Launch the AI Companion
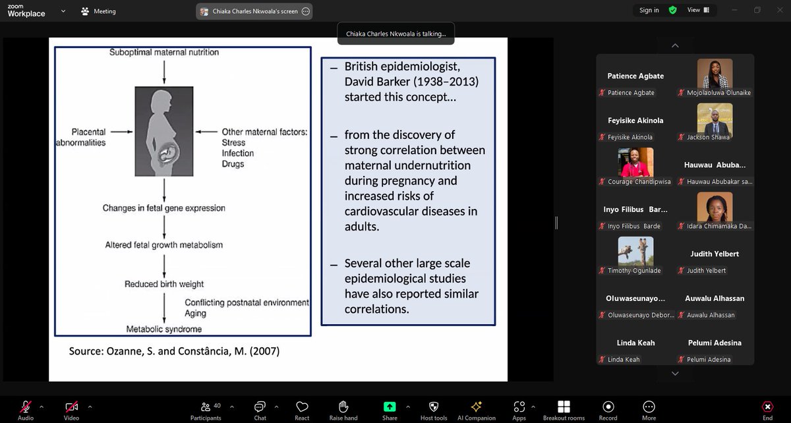The width and height of the screenshot is (791, 423). click(x=477, y=410)
